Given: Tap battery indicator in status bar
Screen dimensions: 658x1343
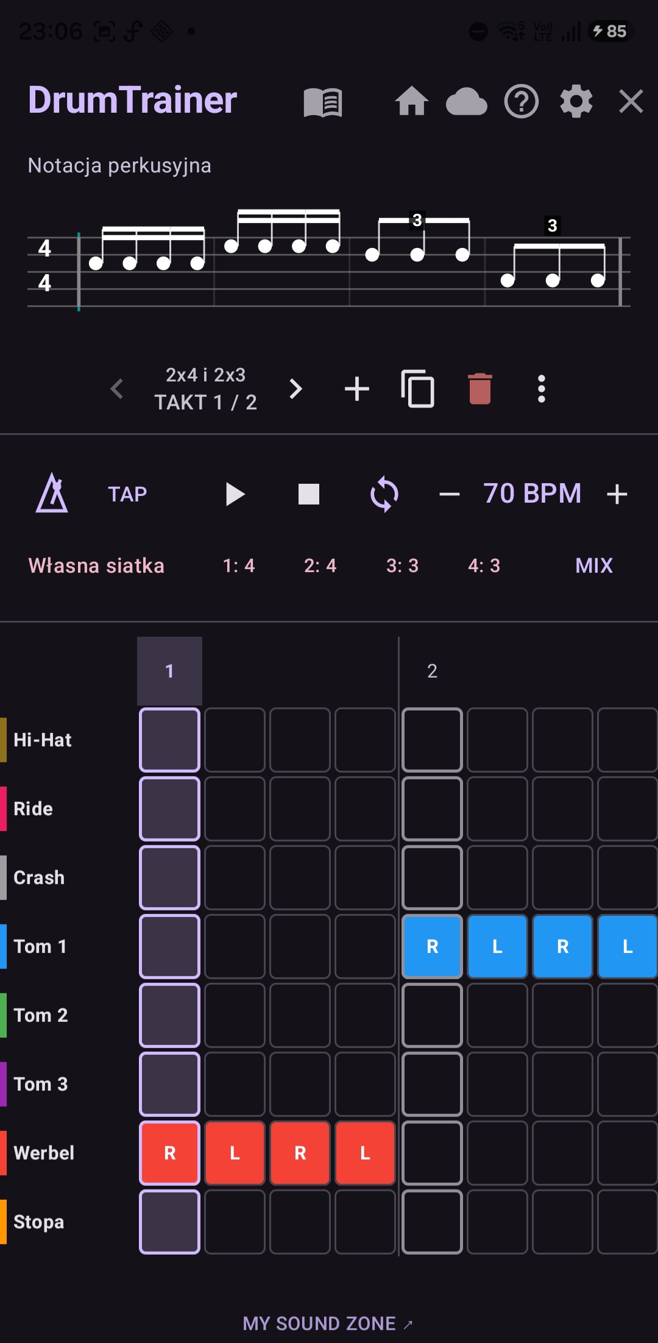Looking at the screenshot, I should tap(610, 31).
